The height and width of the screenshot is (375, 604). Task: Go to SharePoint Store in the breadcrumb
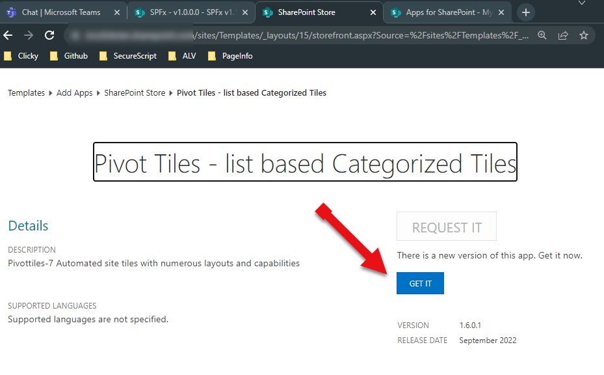pos(135,93)
